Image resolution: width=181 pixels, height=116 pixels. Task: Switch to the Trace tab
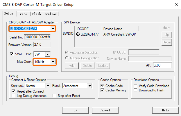pos(22,14)
